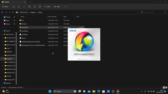Viewport: 168px width, 94px height.
Task: Go forward with the right arrow
Action: (6, 12)
